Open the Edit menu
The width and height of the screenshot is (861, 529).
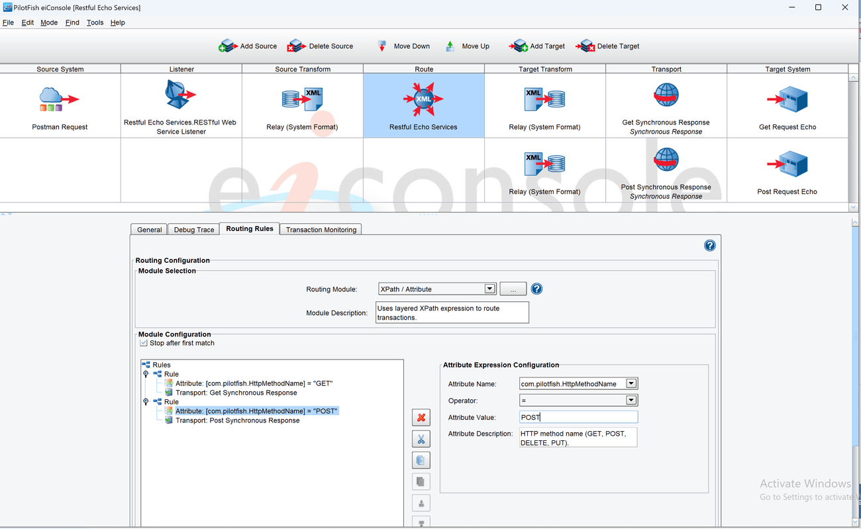pyautogui.click(x=27, y=23)
